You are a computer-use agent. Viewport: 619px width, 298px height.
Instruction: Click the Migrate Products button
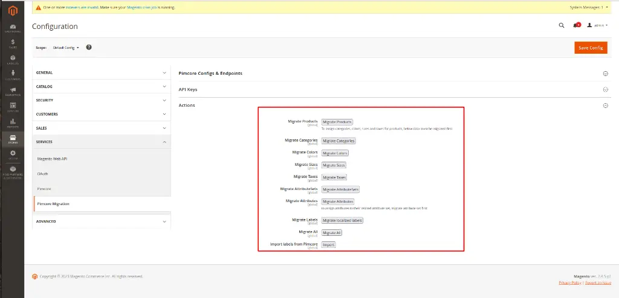[337, 122]
